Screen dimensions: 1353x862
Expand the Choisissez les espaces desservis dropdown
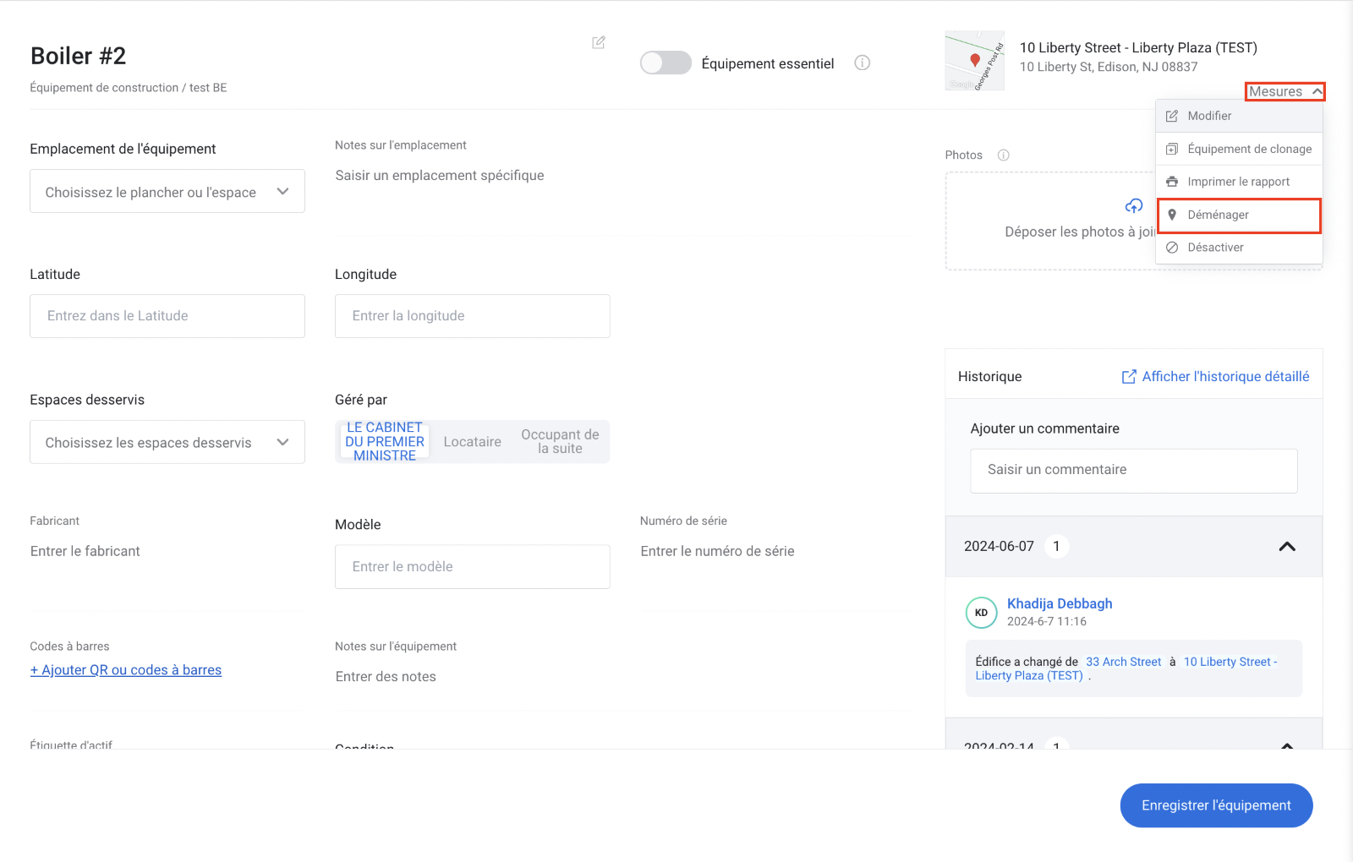click(167, 442)
